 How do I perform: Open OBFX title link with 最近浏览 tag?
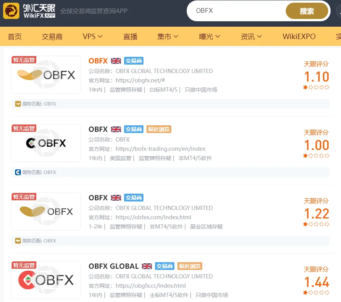pyautogui.click(x=98, y=130)
